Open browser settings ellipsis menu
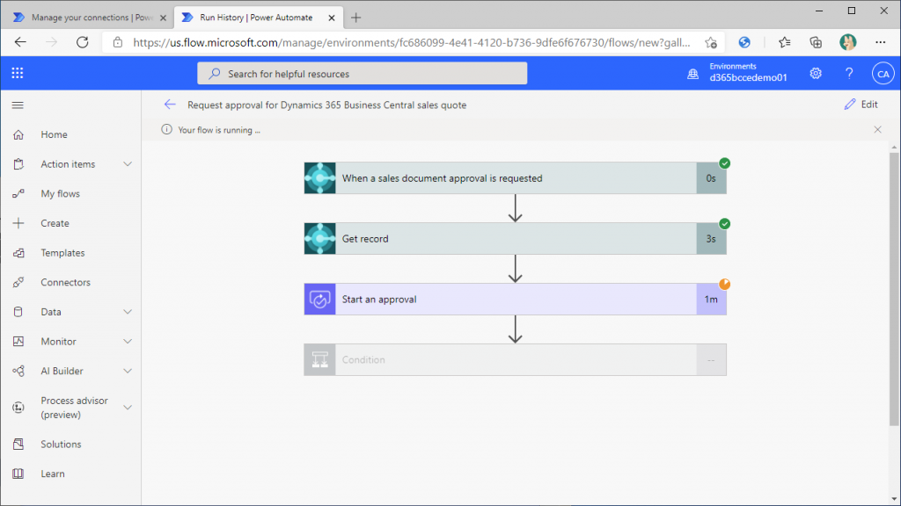Screen dimensions: 901x506 coord(880,42)
